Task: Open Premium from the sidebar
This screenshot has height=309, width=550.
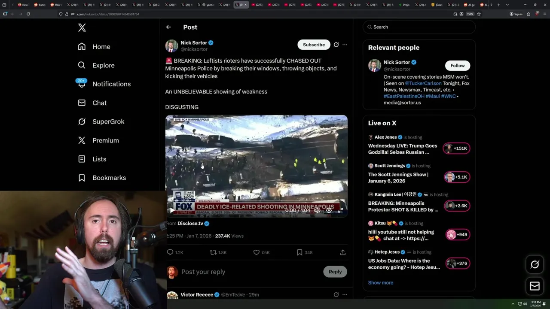Action: pyautogui.click(x=98, y=140)
